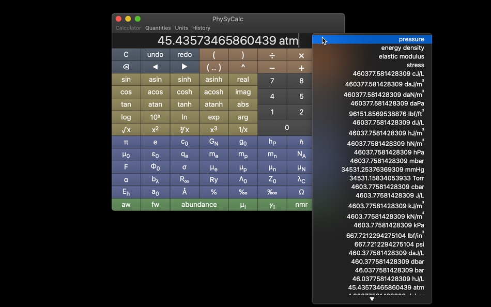
Task: Click the undo button
Action: click(x=155, y=54)
